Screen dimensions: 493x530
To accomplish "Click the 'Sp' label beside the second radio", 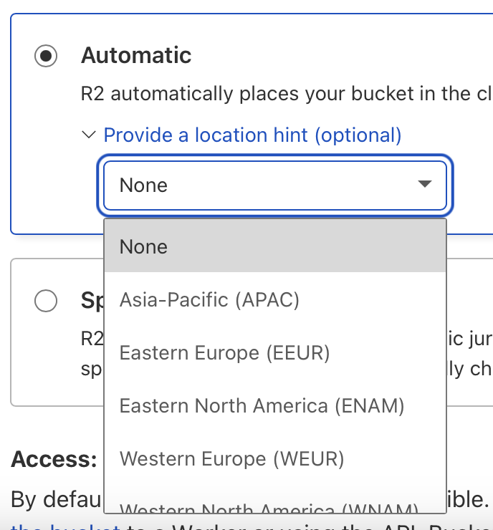I will coord(92,301).
